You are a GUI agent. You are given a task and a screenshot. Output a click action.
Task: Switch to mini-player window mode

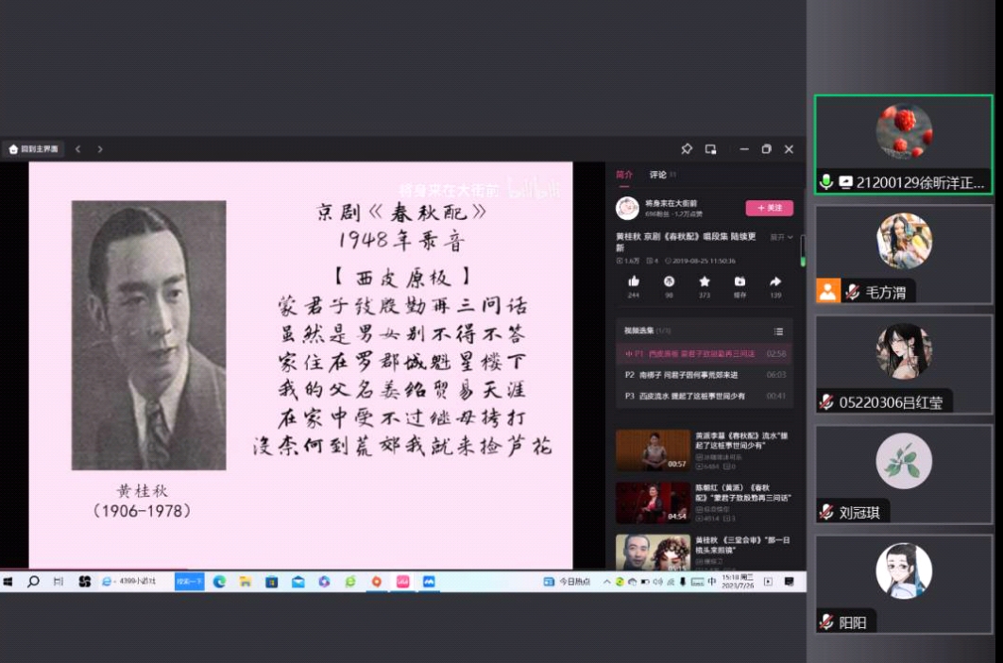[711, 149]
